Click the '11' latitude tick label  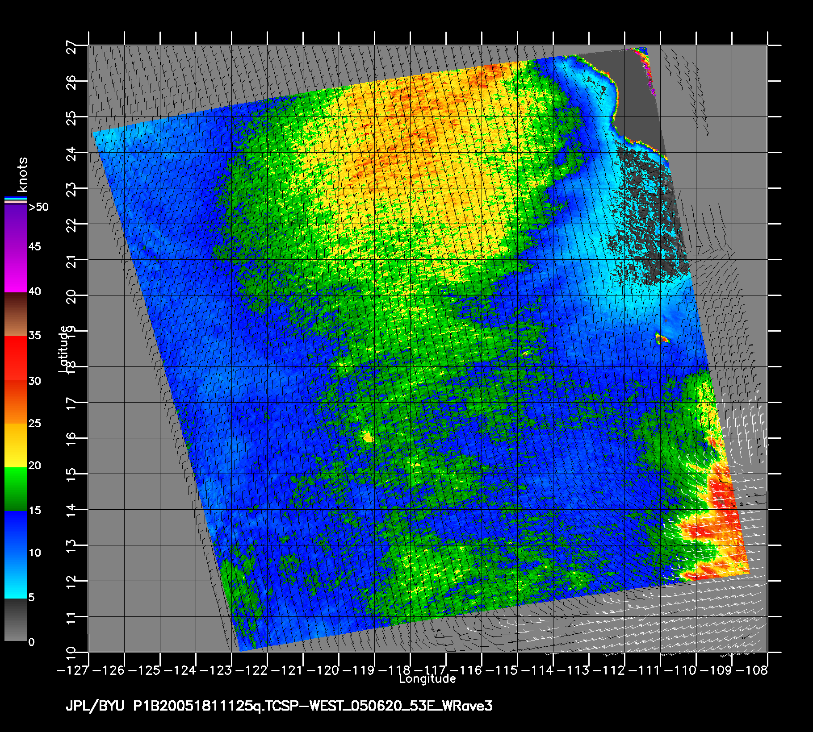[71, 619]
